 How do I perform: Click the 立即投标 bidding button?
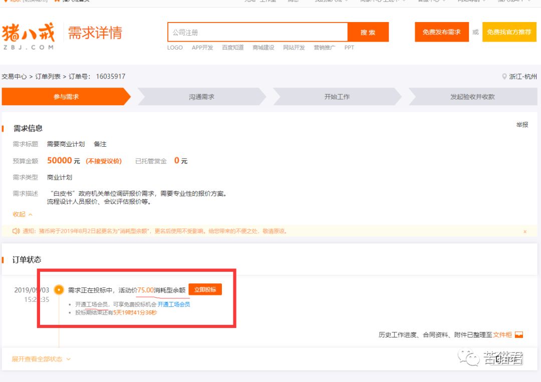[x=205, y=289]
